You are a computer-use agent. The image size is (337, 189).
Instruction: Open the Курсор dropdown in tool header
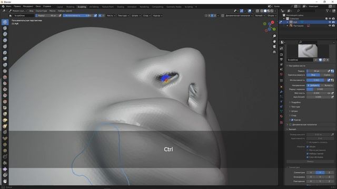(157, 16)
